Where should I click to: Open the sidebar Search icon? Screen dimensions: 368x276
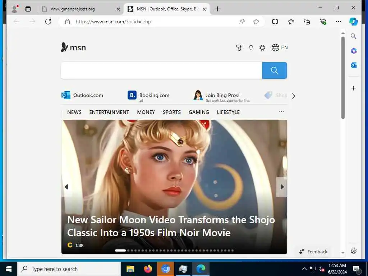tap(354, 36)
